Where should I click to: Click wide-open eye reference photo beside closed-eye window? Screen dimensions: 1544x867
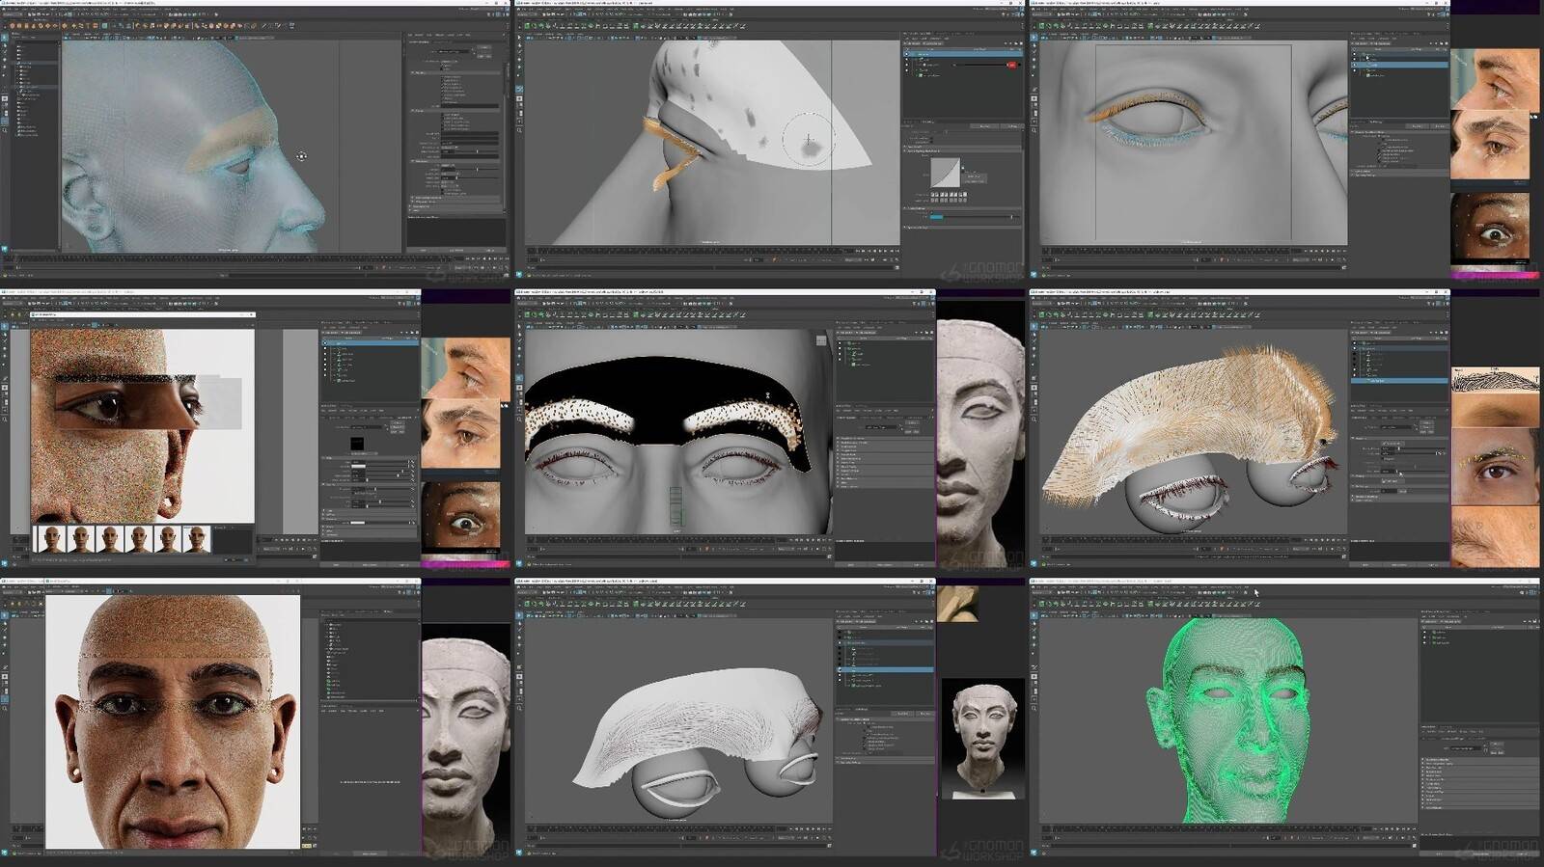click(x=1490, y=229)
